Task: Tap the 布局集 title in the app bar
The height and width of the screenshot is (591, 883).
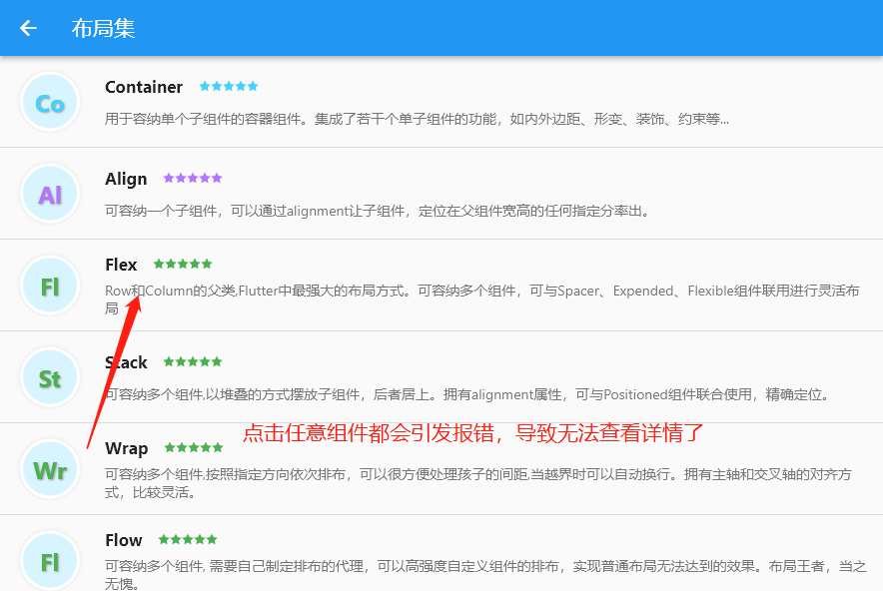Action: click(x=103, y=28)
